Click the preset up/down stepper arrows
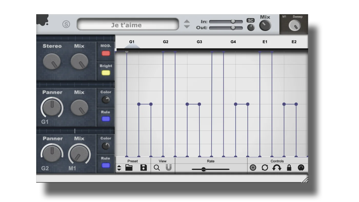The image size is (359, 202). pos(119,168)
